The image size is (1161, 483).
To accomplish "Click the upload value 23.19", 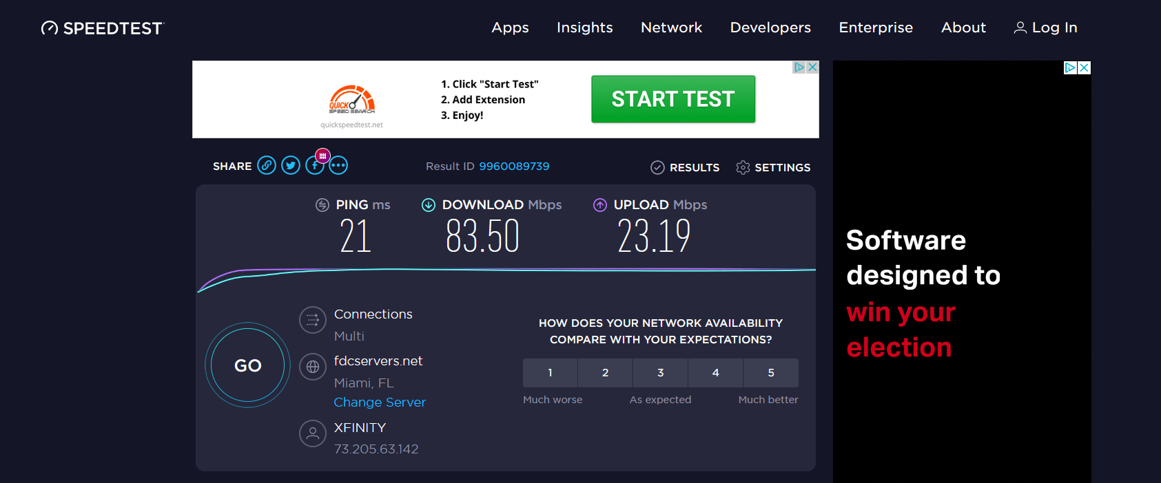I will [x=654, y=236].
